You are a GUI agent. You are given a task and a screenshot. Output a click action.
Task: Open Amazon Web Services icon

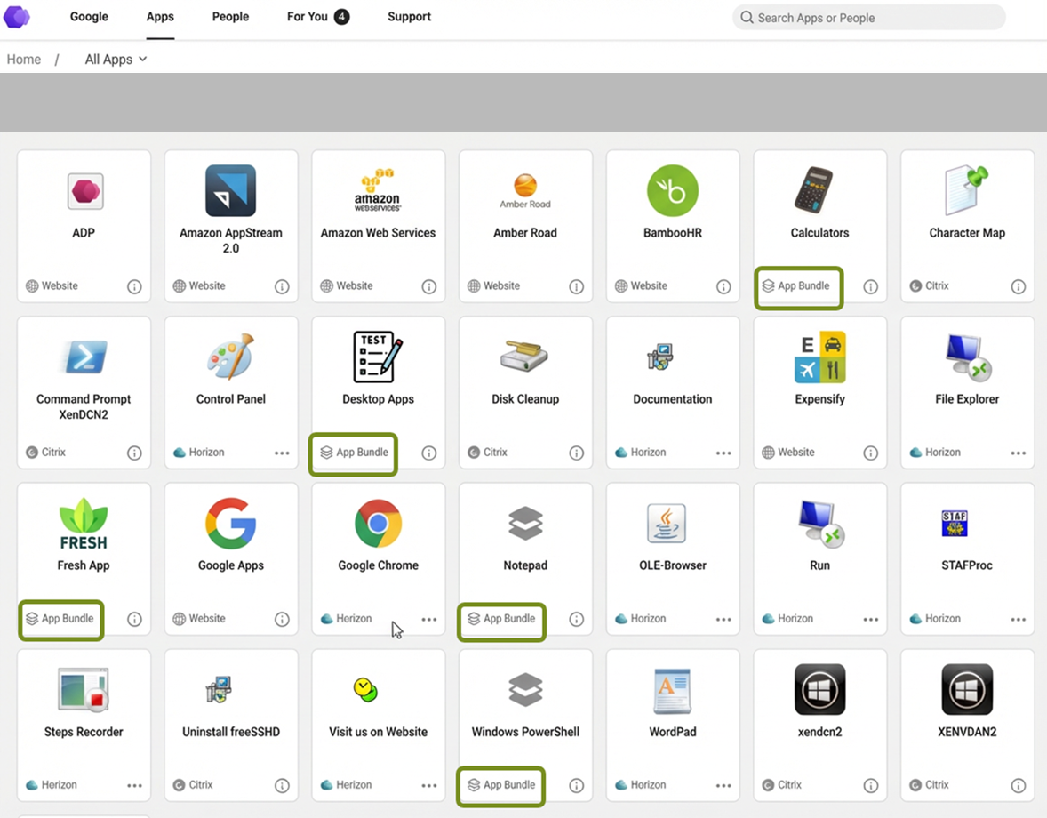(378, 190)
